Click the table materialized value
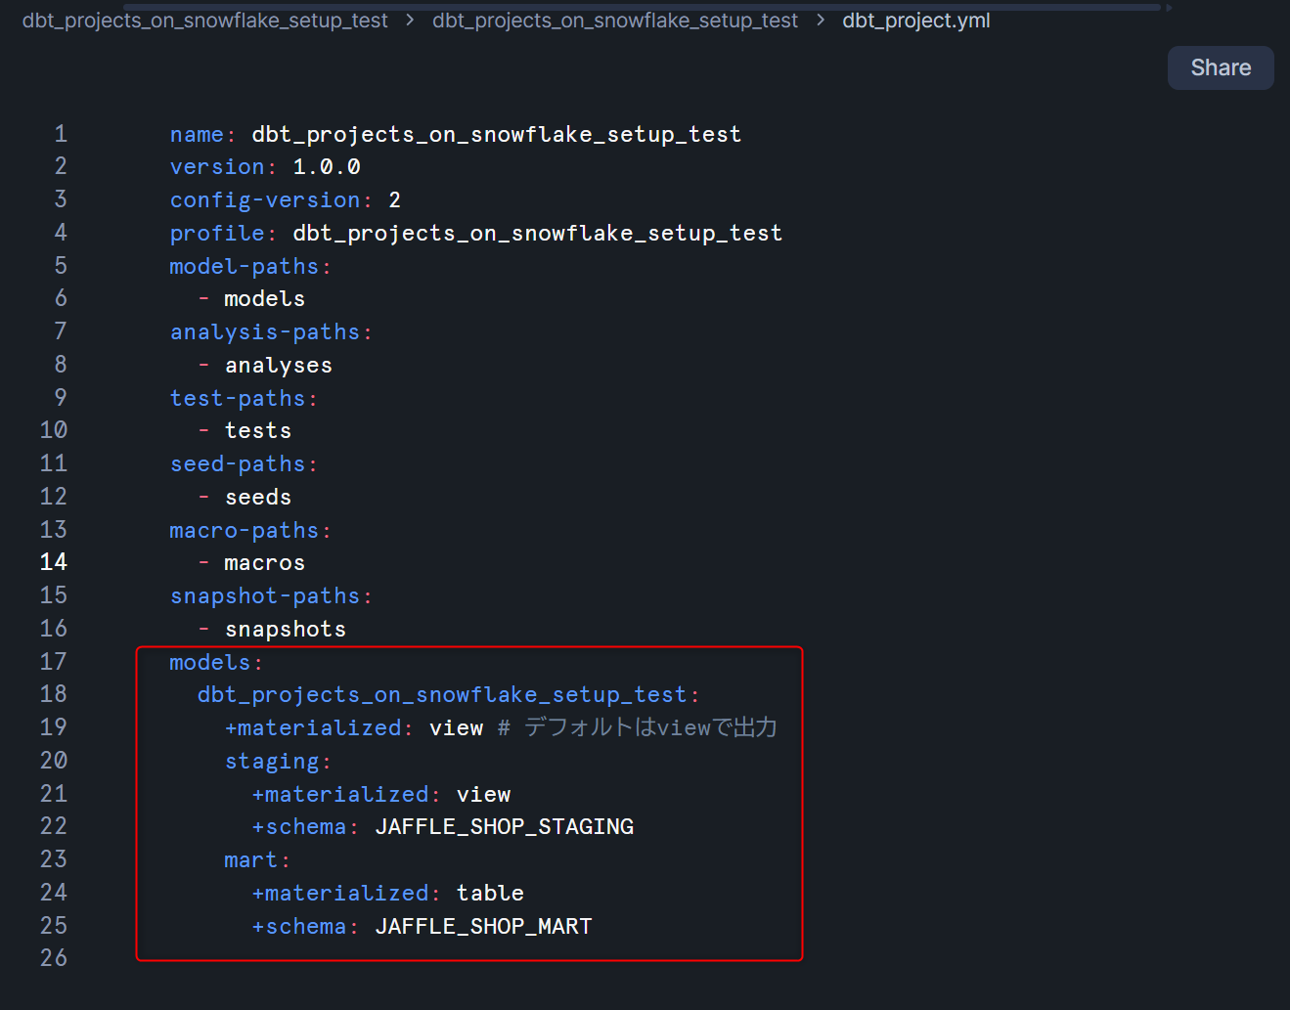The width and height of the screenshot is (1290, 1010). [x=490, y=893]
